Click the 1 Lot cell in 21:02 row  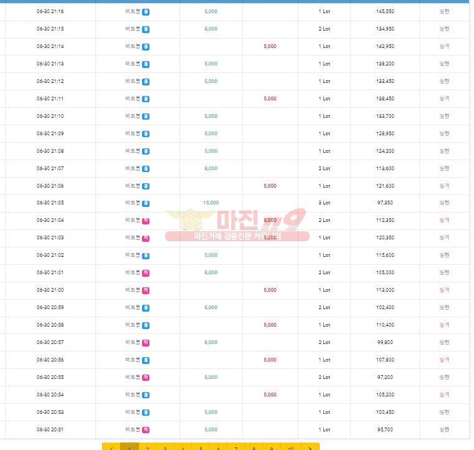pos(325,256)
